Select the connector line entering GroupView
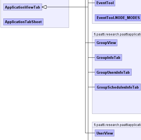The image size is (141, 140). [x=90, y=43]
